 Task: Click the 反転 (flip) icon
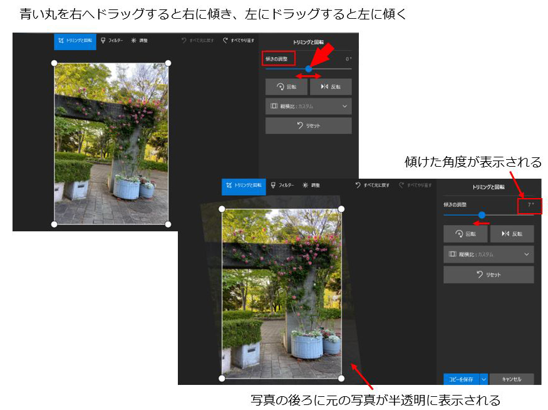pyautogui.click(x=324, y=85)
